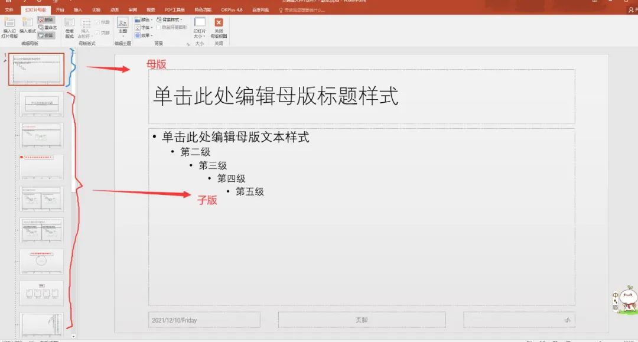
Task: Click the first-level text 单击此处编辑母版文本样式
Action: (235, 137)
